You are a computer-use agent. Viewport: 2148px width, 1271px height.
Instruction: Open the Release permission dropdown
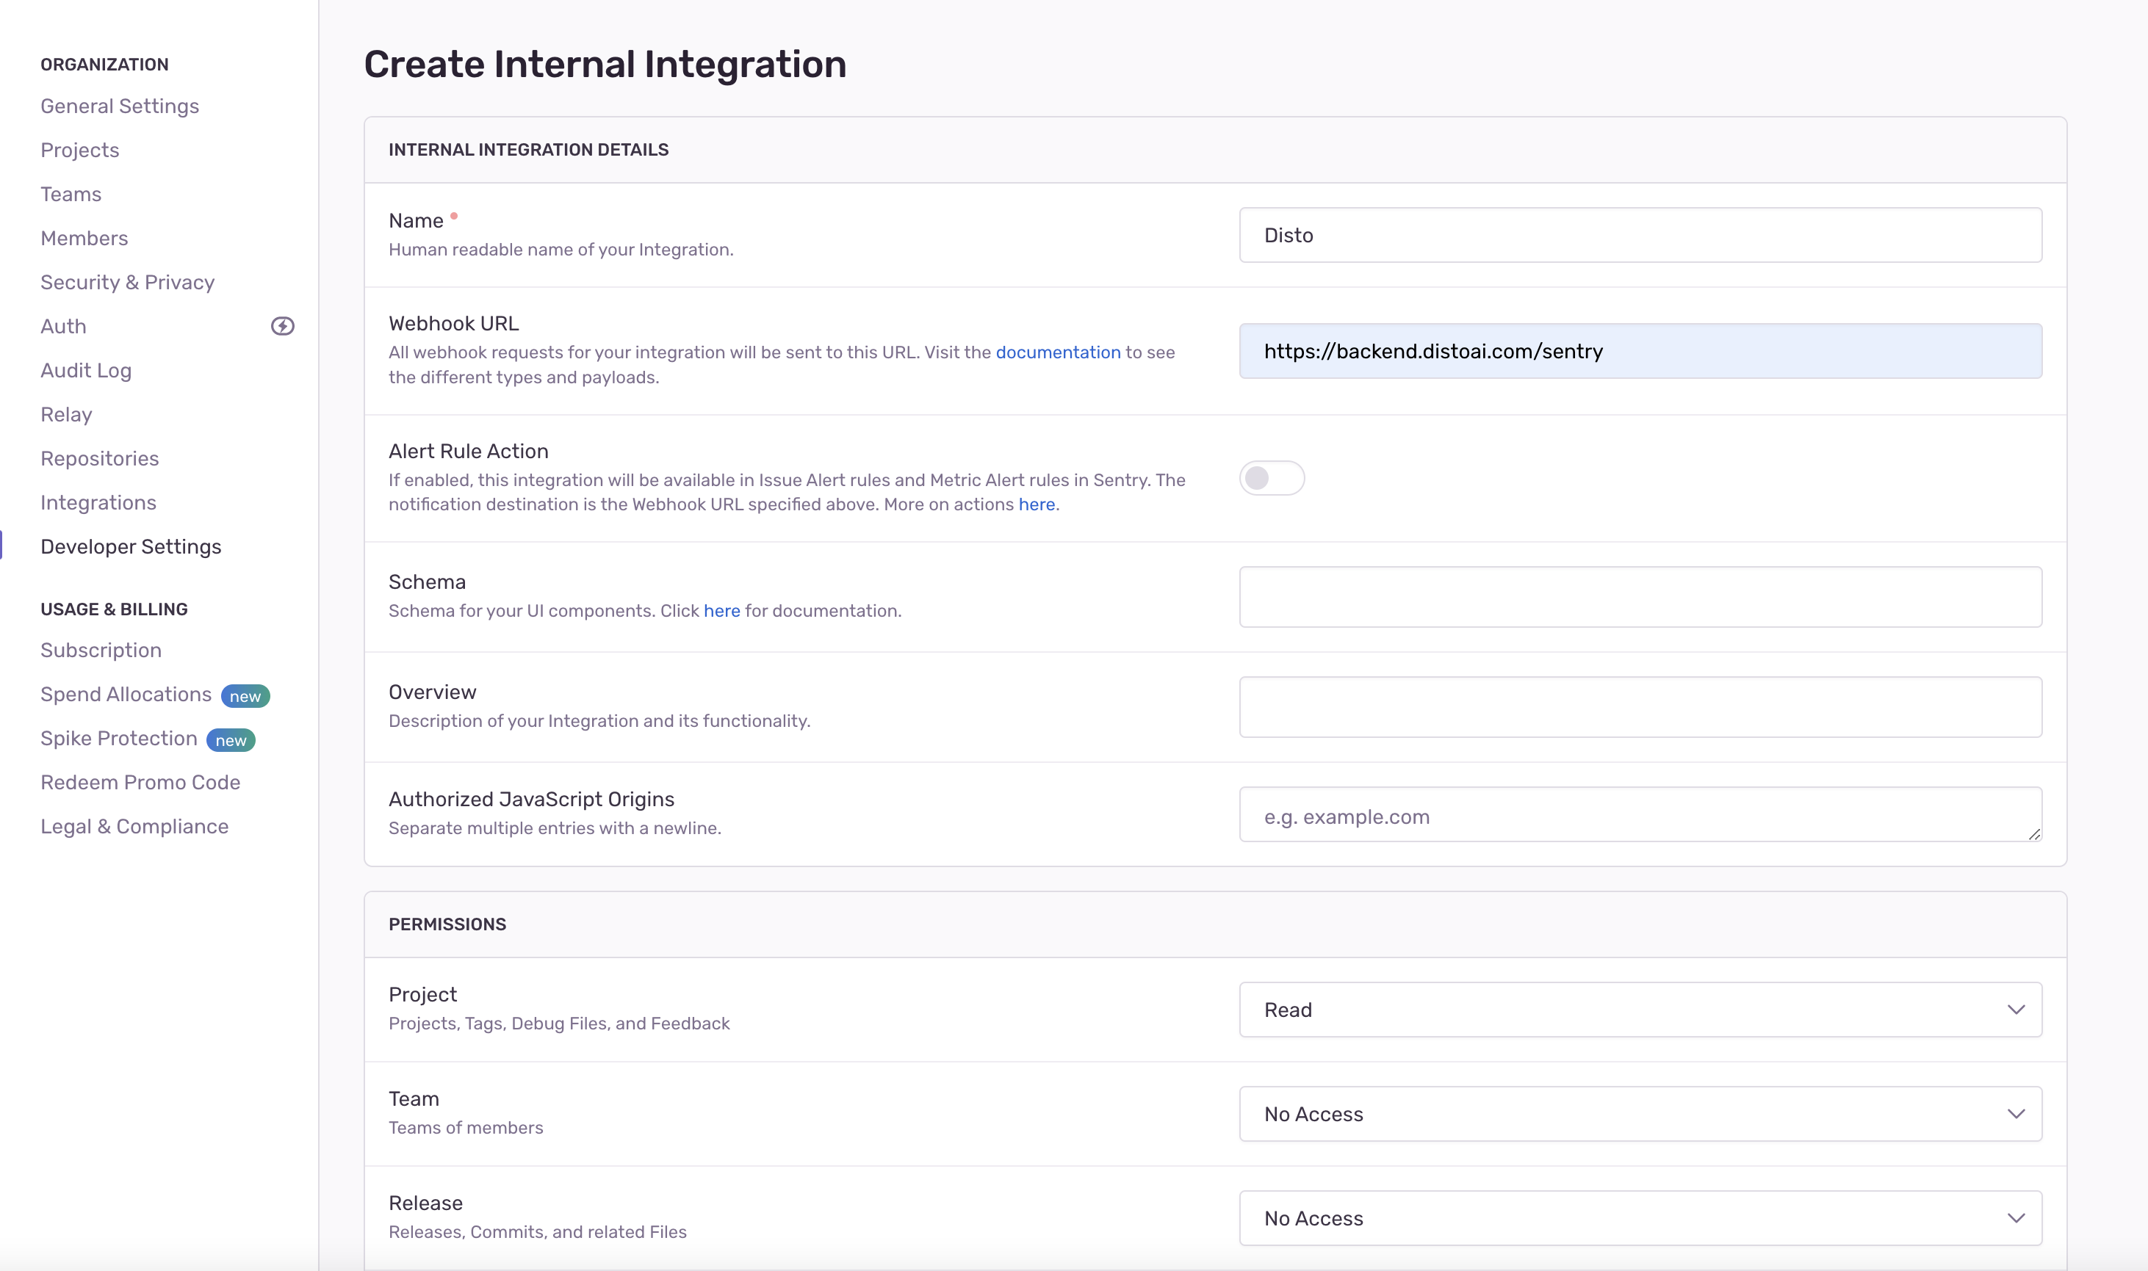1640,1218
